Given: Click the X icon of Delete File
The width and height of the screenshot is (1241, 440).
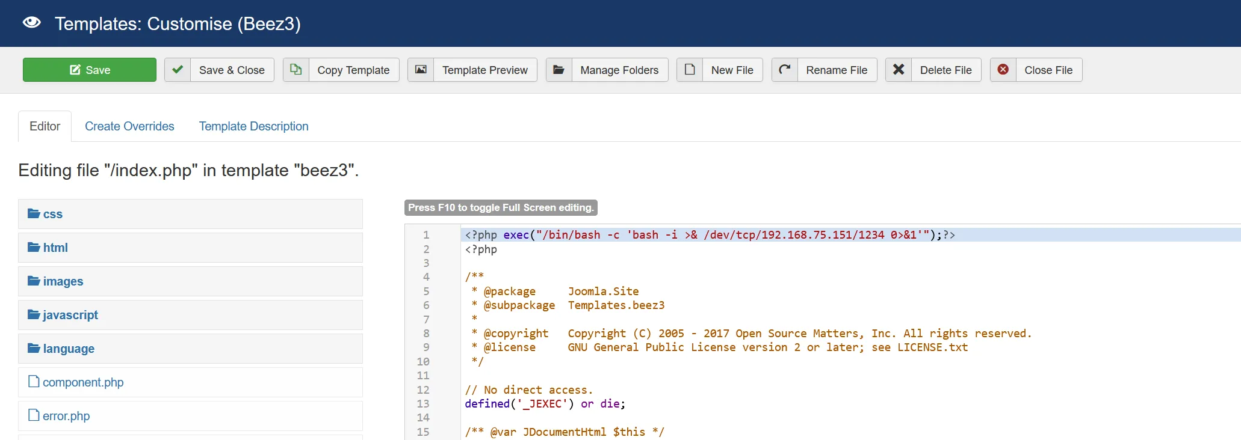Looking at the screenshot, I should tap(899, 70).
